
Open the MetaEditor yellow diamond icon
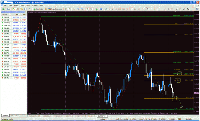pos(45,9)
